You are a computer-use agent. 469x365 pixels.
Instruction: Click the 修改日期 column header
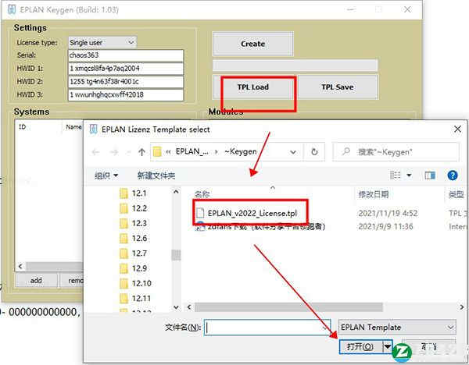point(374,194)
